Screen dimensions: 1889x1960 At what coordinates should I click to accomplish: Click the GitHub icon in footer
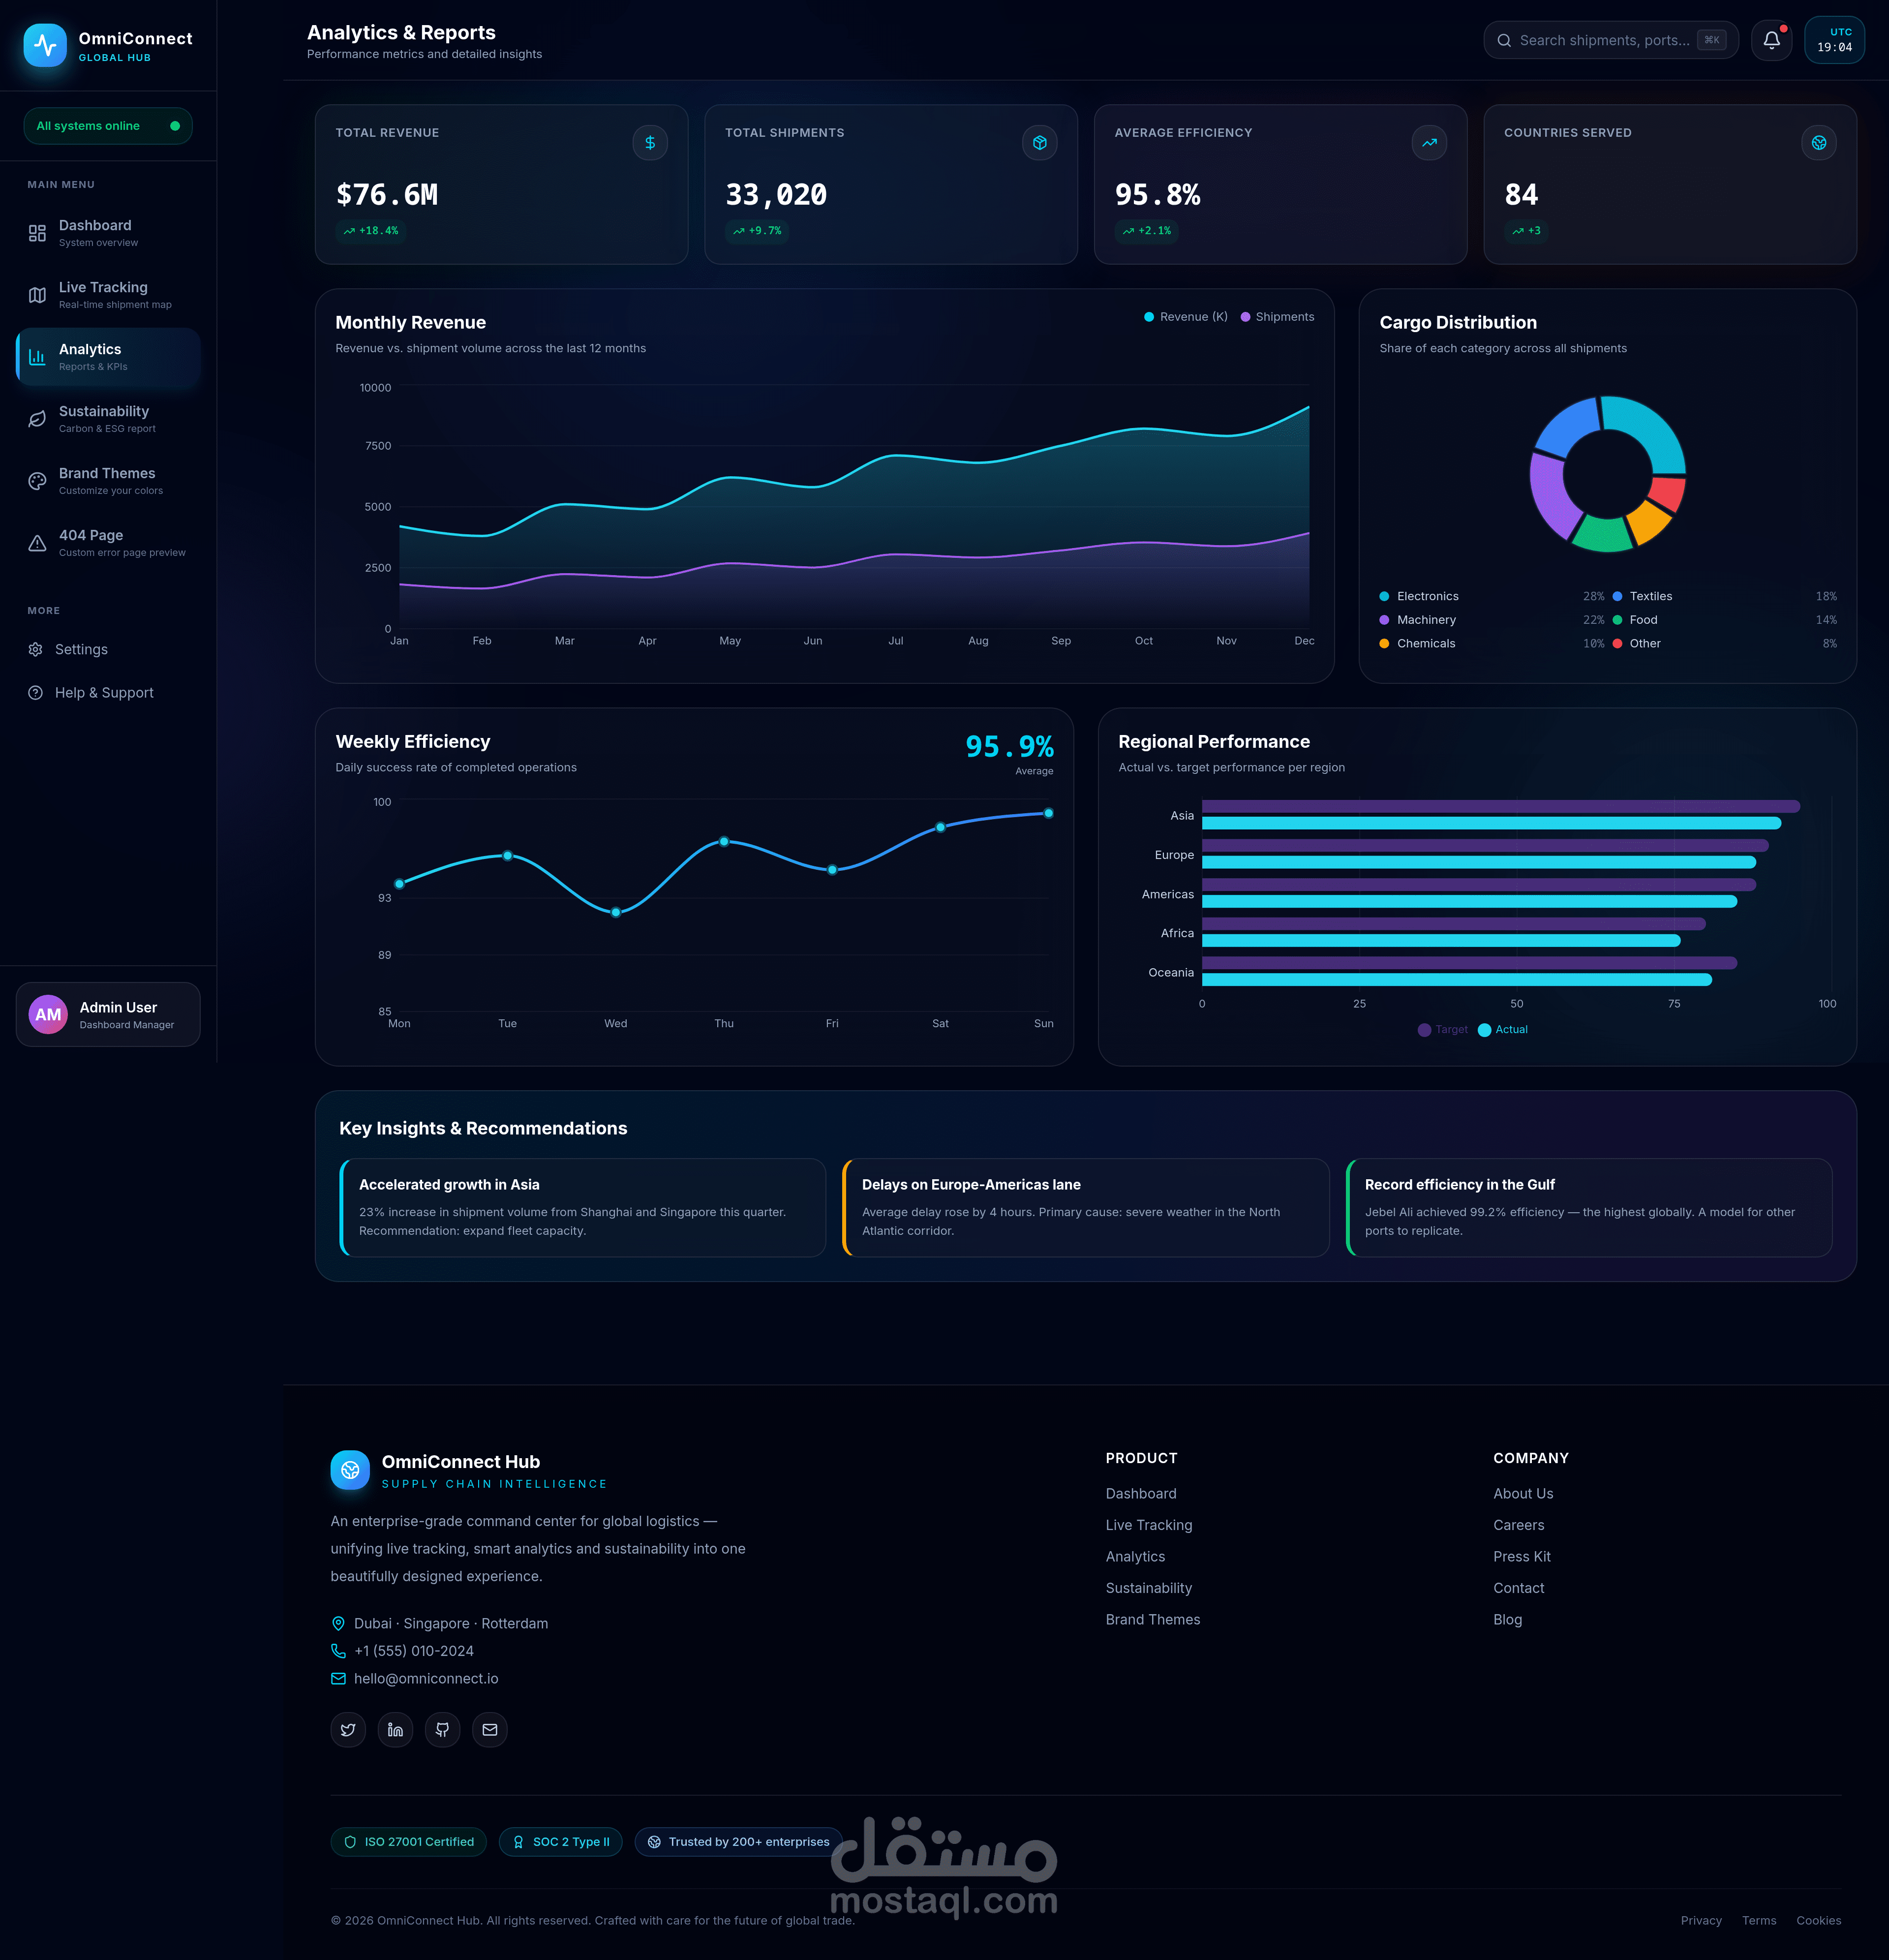point(442,1730)
